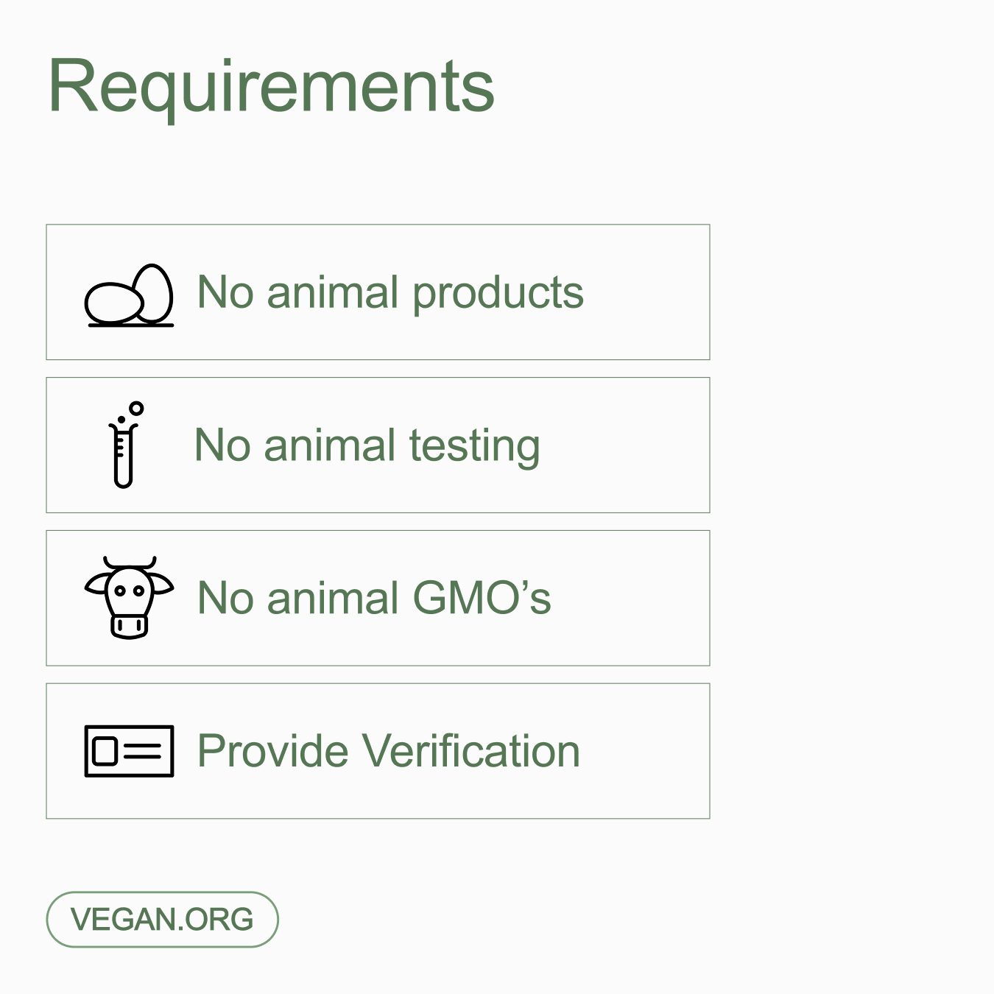Select the "Provide Verification" label

389,751
